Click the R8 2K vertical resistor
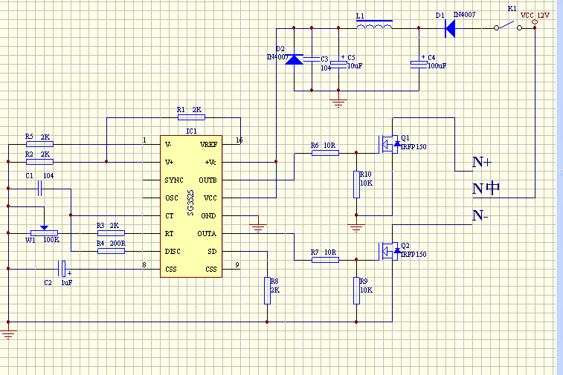The height and width of the screenshot is (375, 563). click(266, 290)
